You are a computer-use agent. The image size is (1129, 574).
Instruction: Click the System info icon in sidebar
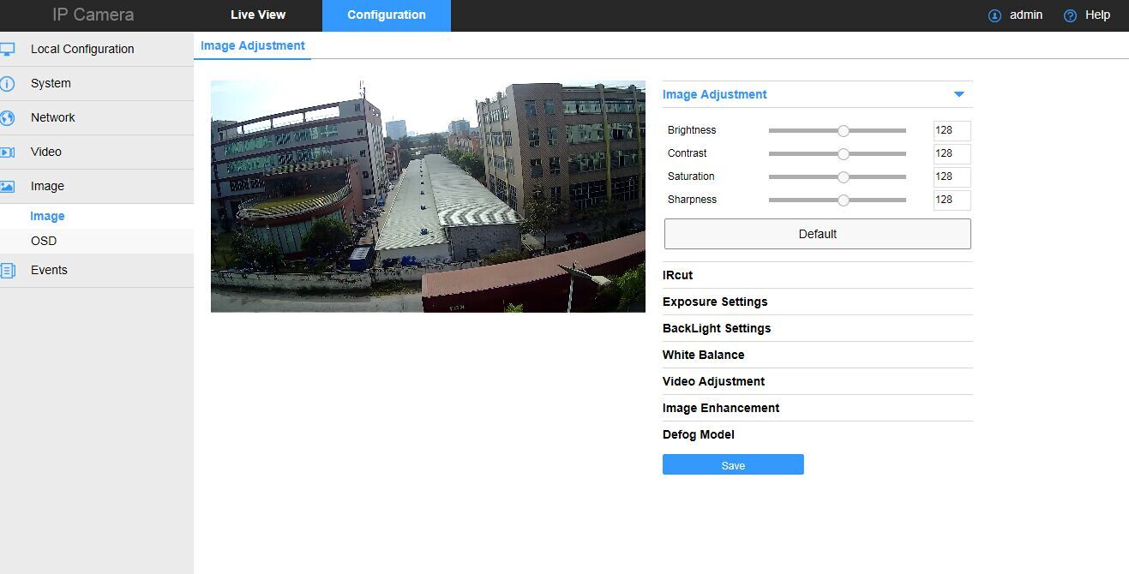pos(7,84)
